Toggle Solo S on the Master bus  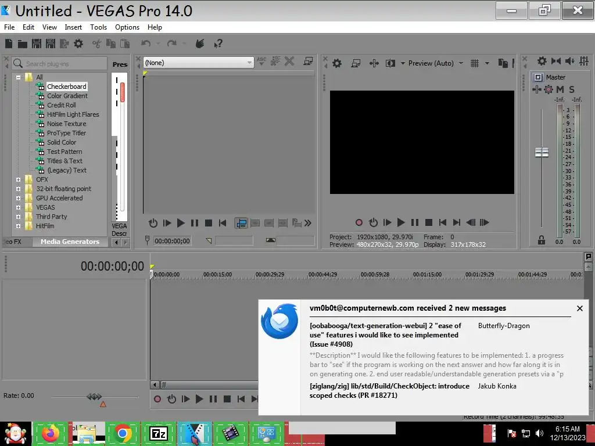pyautogui.click(x=572, y=89)
